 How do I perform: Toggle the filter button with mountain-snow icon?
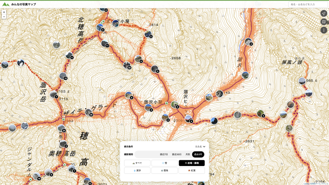[165, 170]
